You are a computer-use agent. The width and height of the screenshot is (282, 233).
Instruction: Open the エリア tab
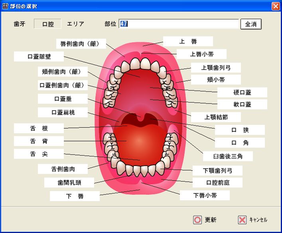75,24
